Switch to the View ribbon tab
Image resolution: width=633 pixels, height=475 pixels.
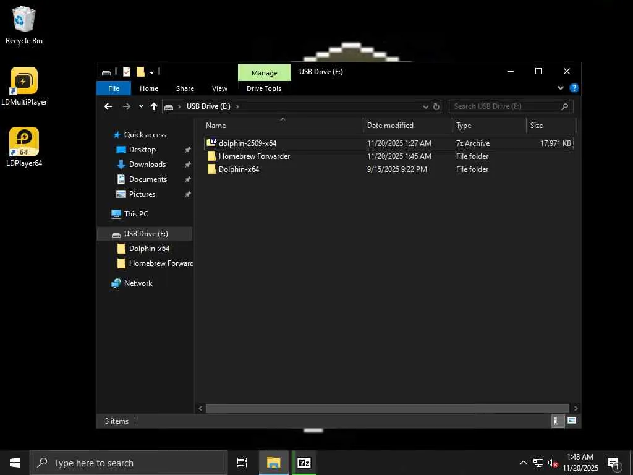(x=219, y=88)
